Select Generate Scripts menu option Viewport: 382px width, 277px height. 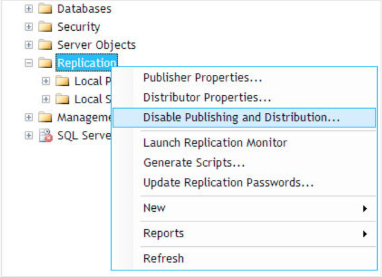click(194, 163)
